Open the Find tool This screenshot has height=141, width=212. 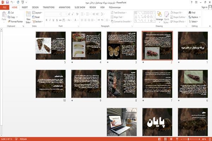(192, 13)
